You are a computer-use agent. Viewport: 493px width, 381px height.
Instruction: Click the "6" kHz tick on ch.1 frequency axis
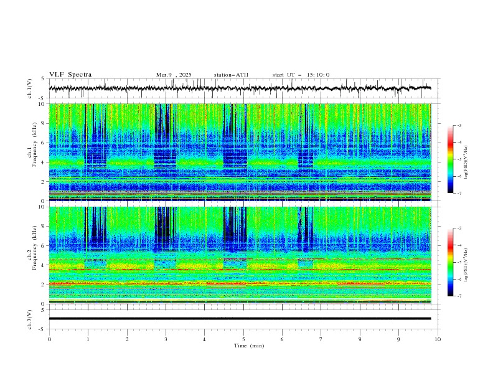pos(44,143)
